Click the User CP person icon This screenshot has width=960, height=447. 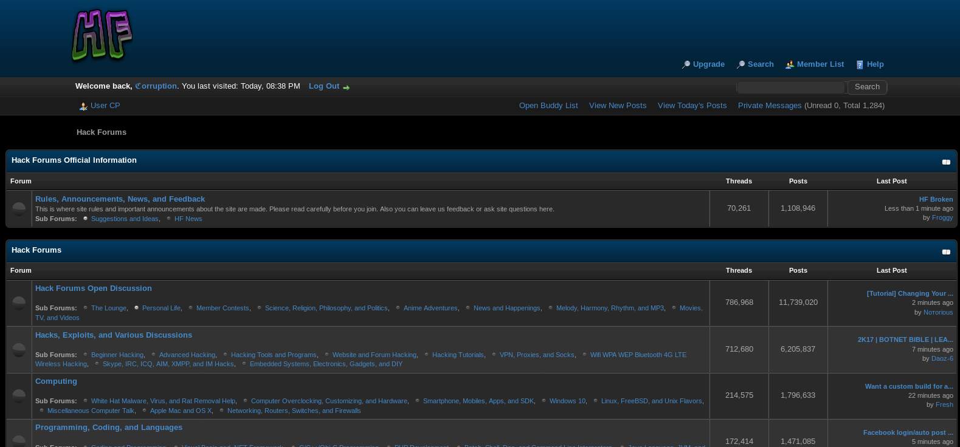(x=83, y=106)
